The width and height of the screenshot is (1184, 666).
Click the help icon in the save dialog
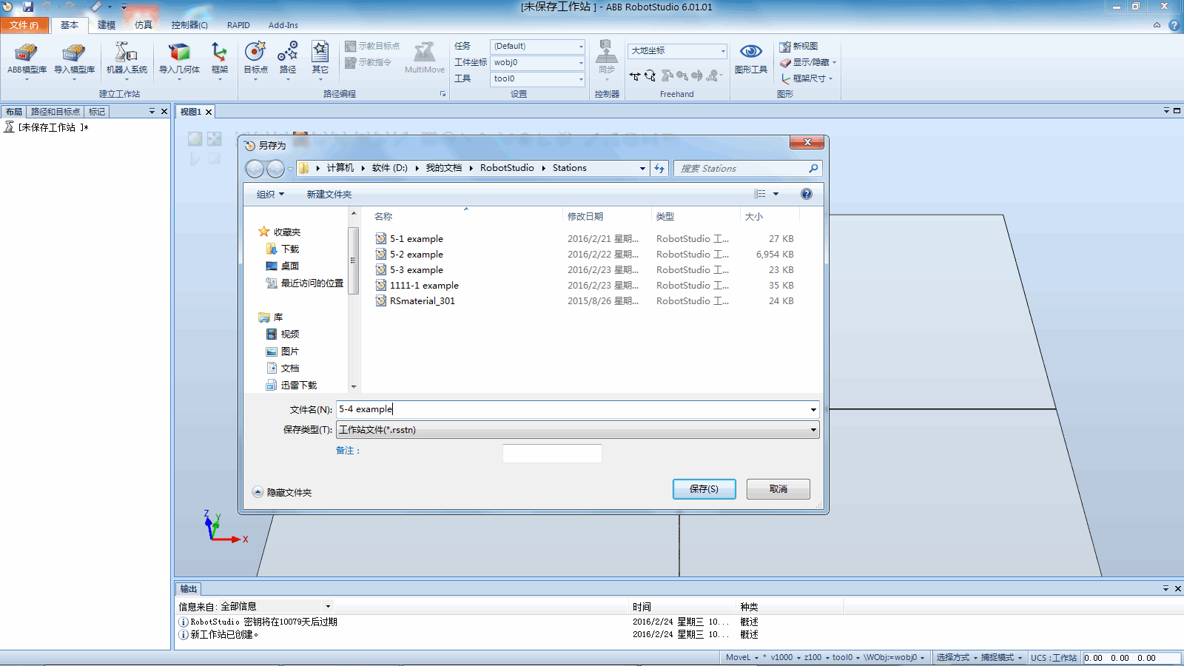(807, 194)
